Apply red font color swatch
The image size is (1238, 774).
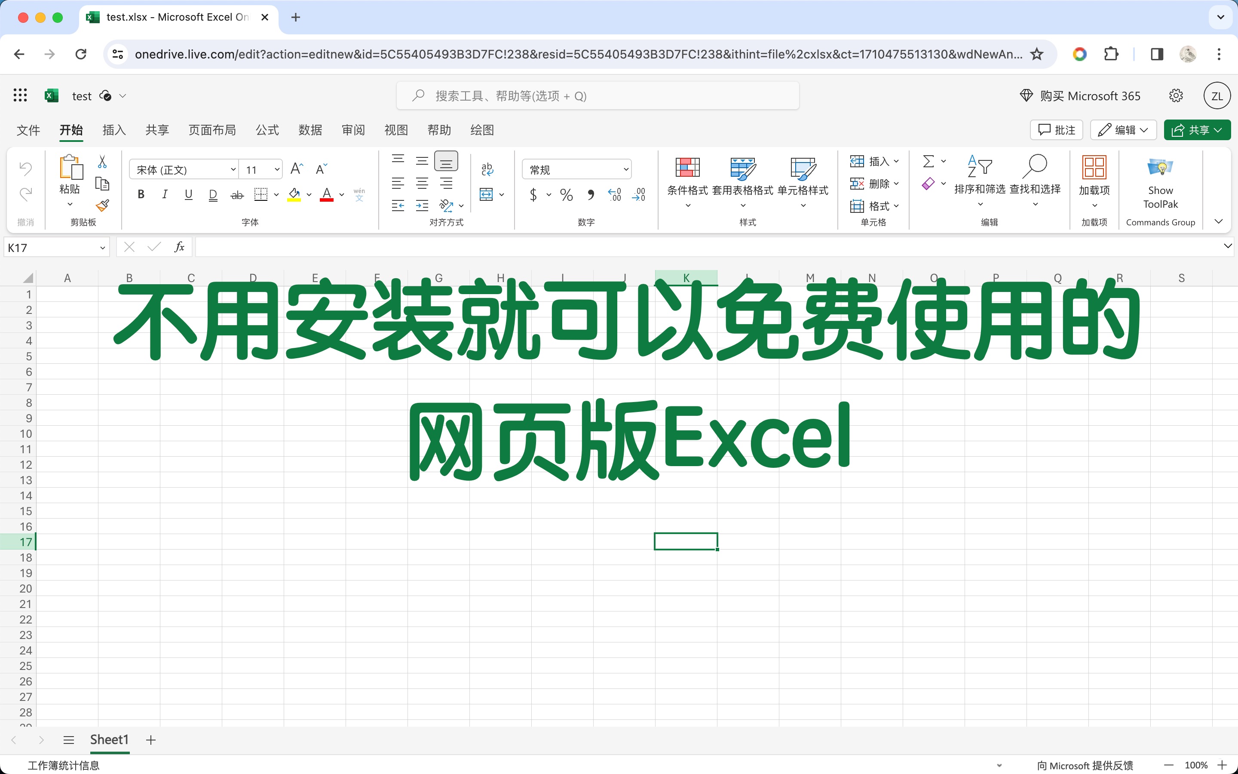click(x=326, y=194)
